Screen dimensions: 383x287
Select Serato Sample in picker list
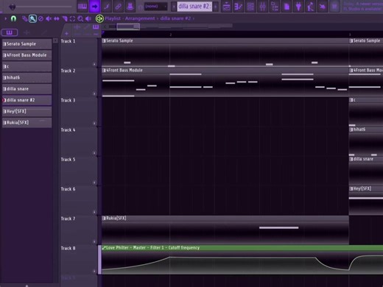coord(27,44)
